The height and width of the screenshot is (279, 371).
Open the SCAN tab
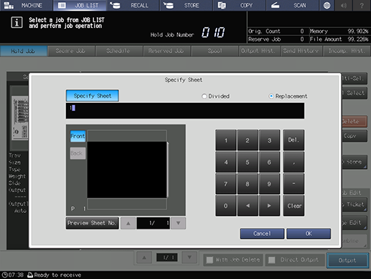point(293,5)
